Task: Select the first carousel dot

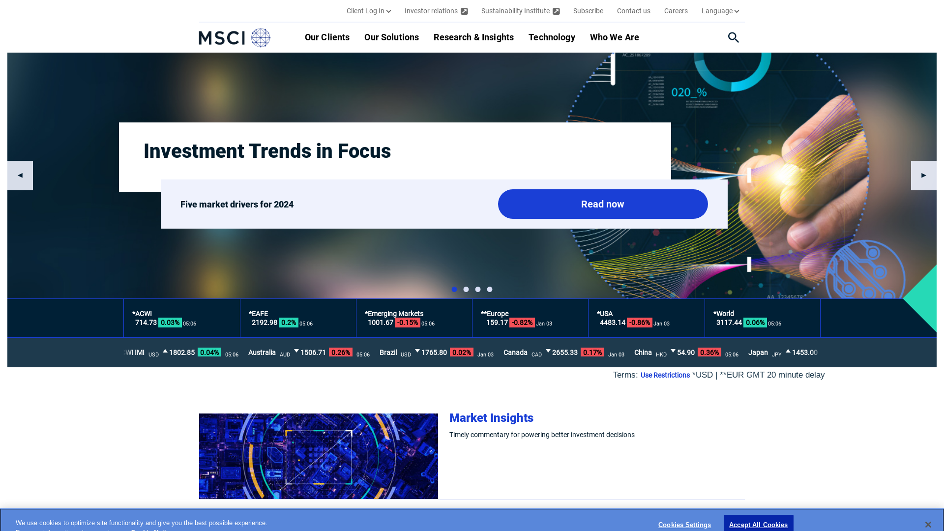Action: [454, 290]
